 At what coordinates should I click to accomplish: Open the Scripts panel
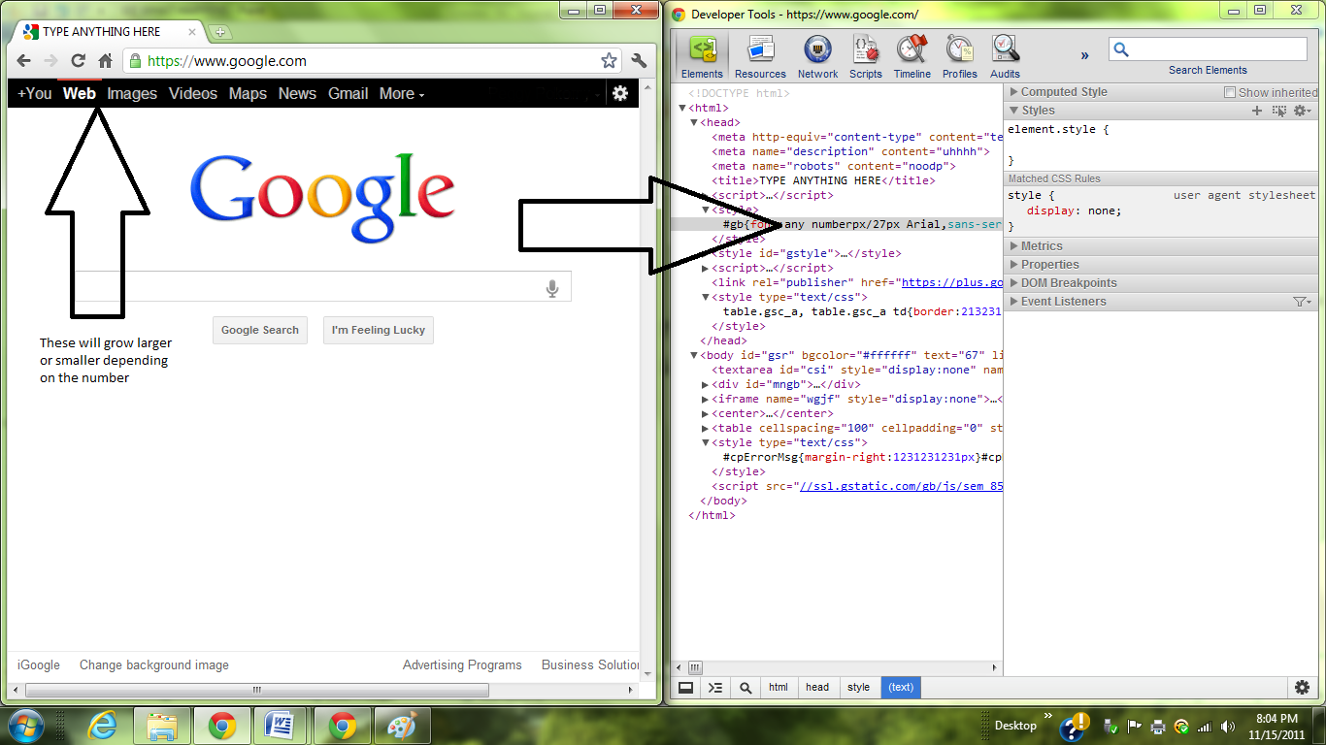[865, 57]
